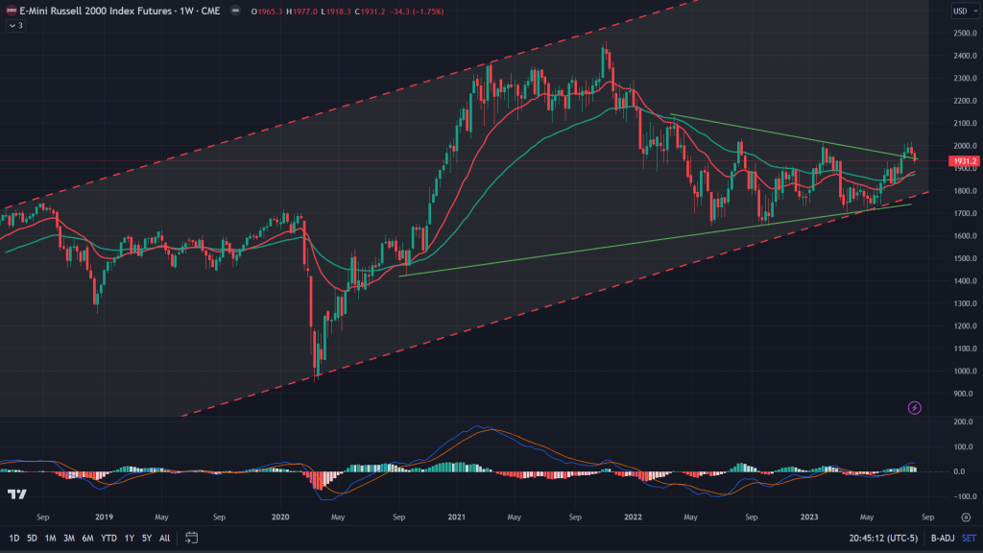Select the 1D time range

(x=13, y=538)
